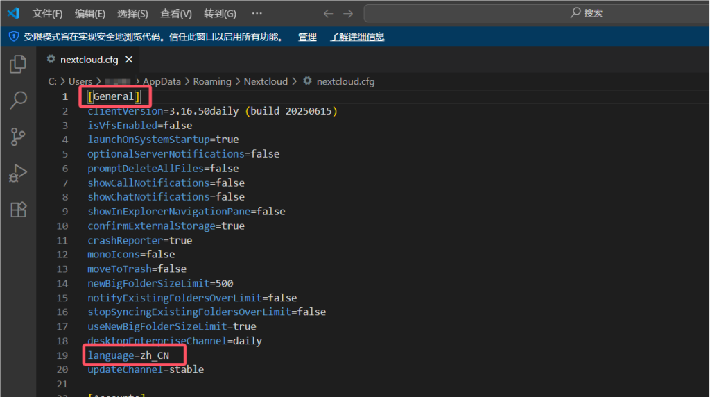Expand the Nextcloud breadcrumb folder
Viewport: 710px width, 397px height.
[x=266, y=81]
